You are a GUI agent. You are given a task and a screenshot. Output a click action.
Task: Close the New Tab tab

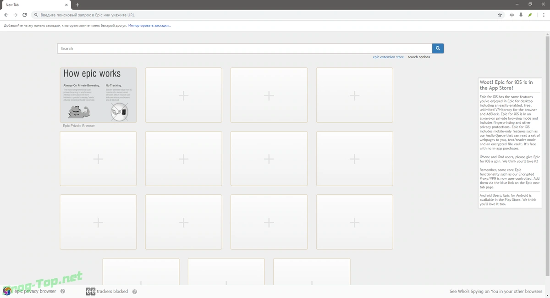coord(66,5)
